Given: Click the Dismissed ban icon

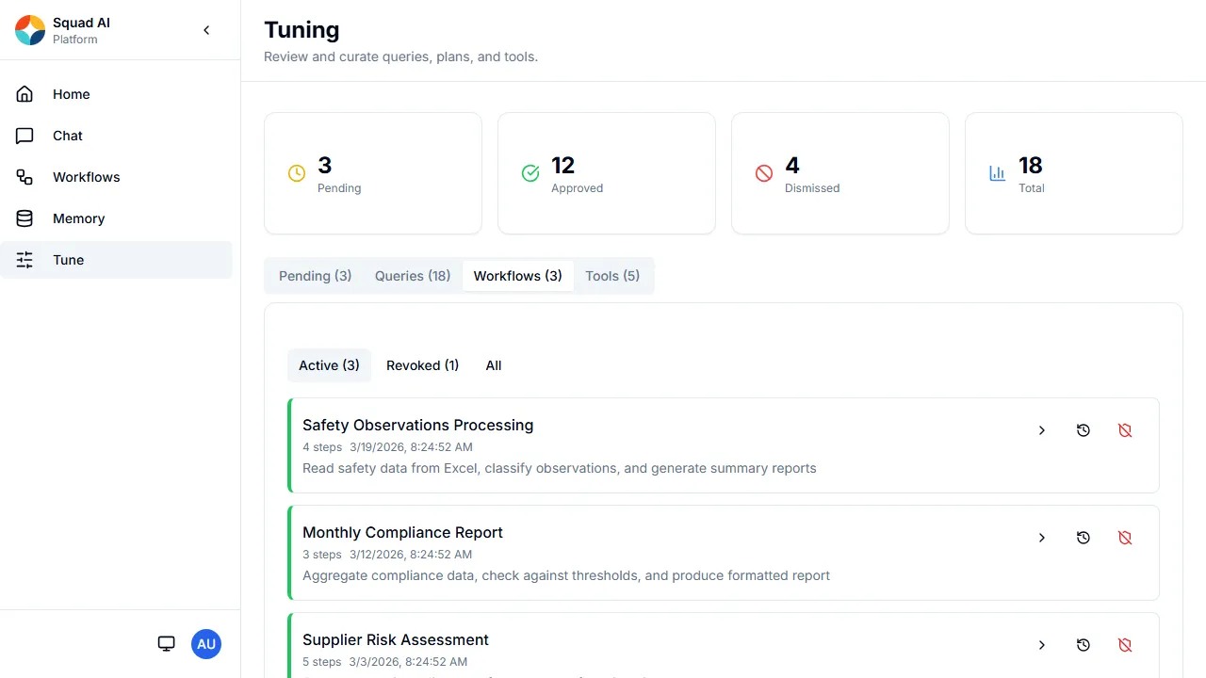Looking at the screenshot, I should 764,173.
